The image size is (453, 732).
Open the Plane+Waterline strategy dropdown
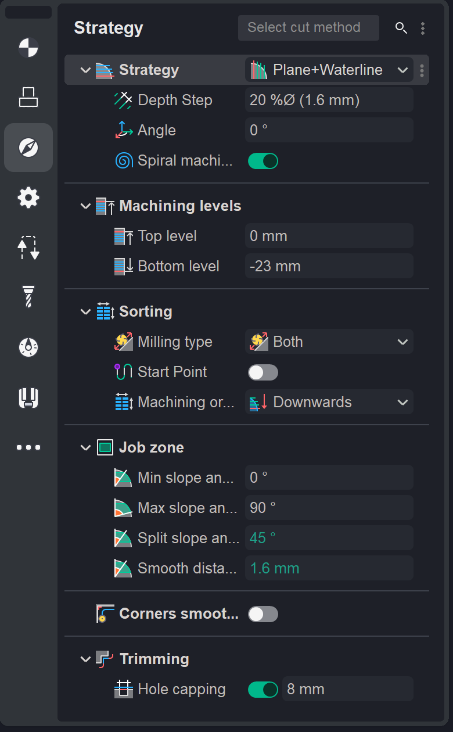pos(329,70)
